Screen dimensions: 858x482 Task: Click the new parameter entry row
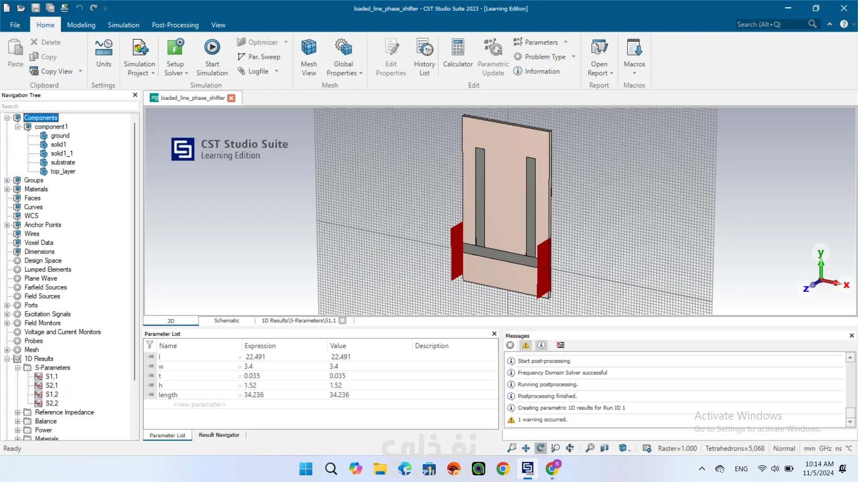coord(199,404)
